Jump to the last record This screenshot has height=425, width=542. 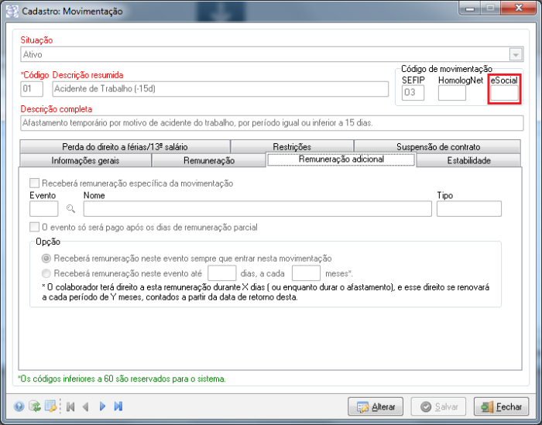tap(118, 406)
